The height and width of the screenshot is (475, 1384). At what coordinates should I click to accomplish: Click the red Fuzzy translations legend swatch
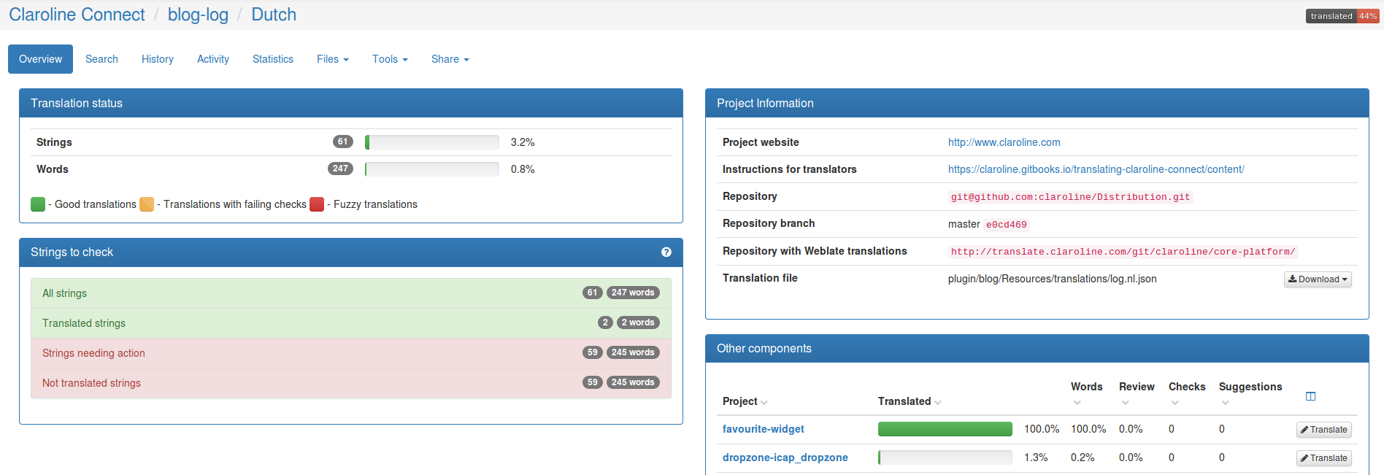point(317,204)
